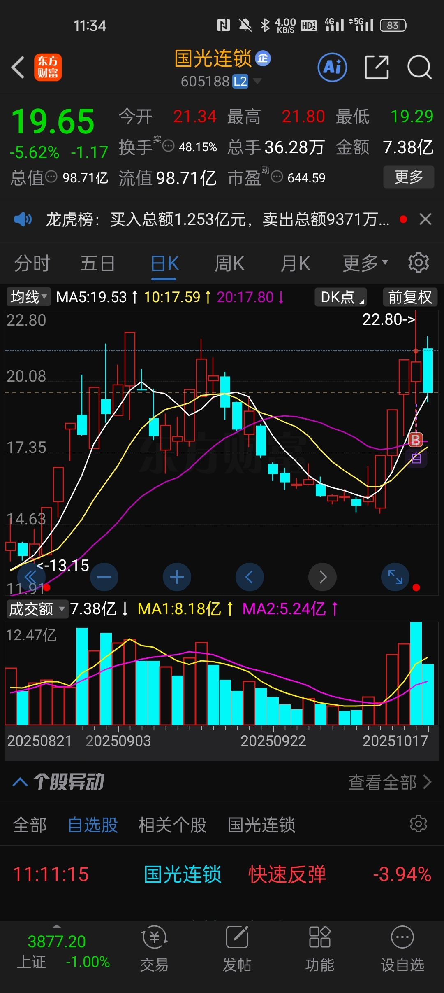Open 个股异动 settings gear
This screenshot has width=444, height=993.
419,824
